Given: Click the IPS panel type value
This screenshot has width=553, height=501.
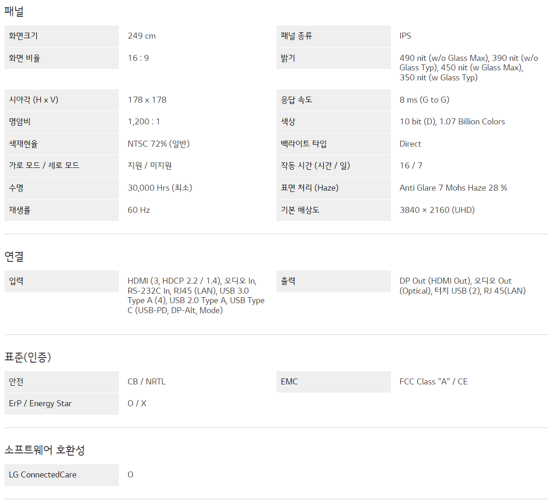Looking at the screenshot, I should click(x=405, y=36).
